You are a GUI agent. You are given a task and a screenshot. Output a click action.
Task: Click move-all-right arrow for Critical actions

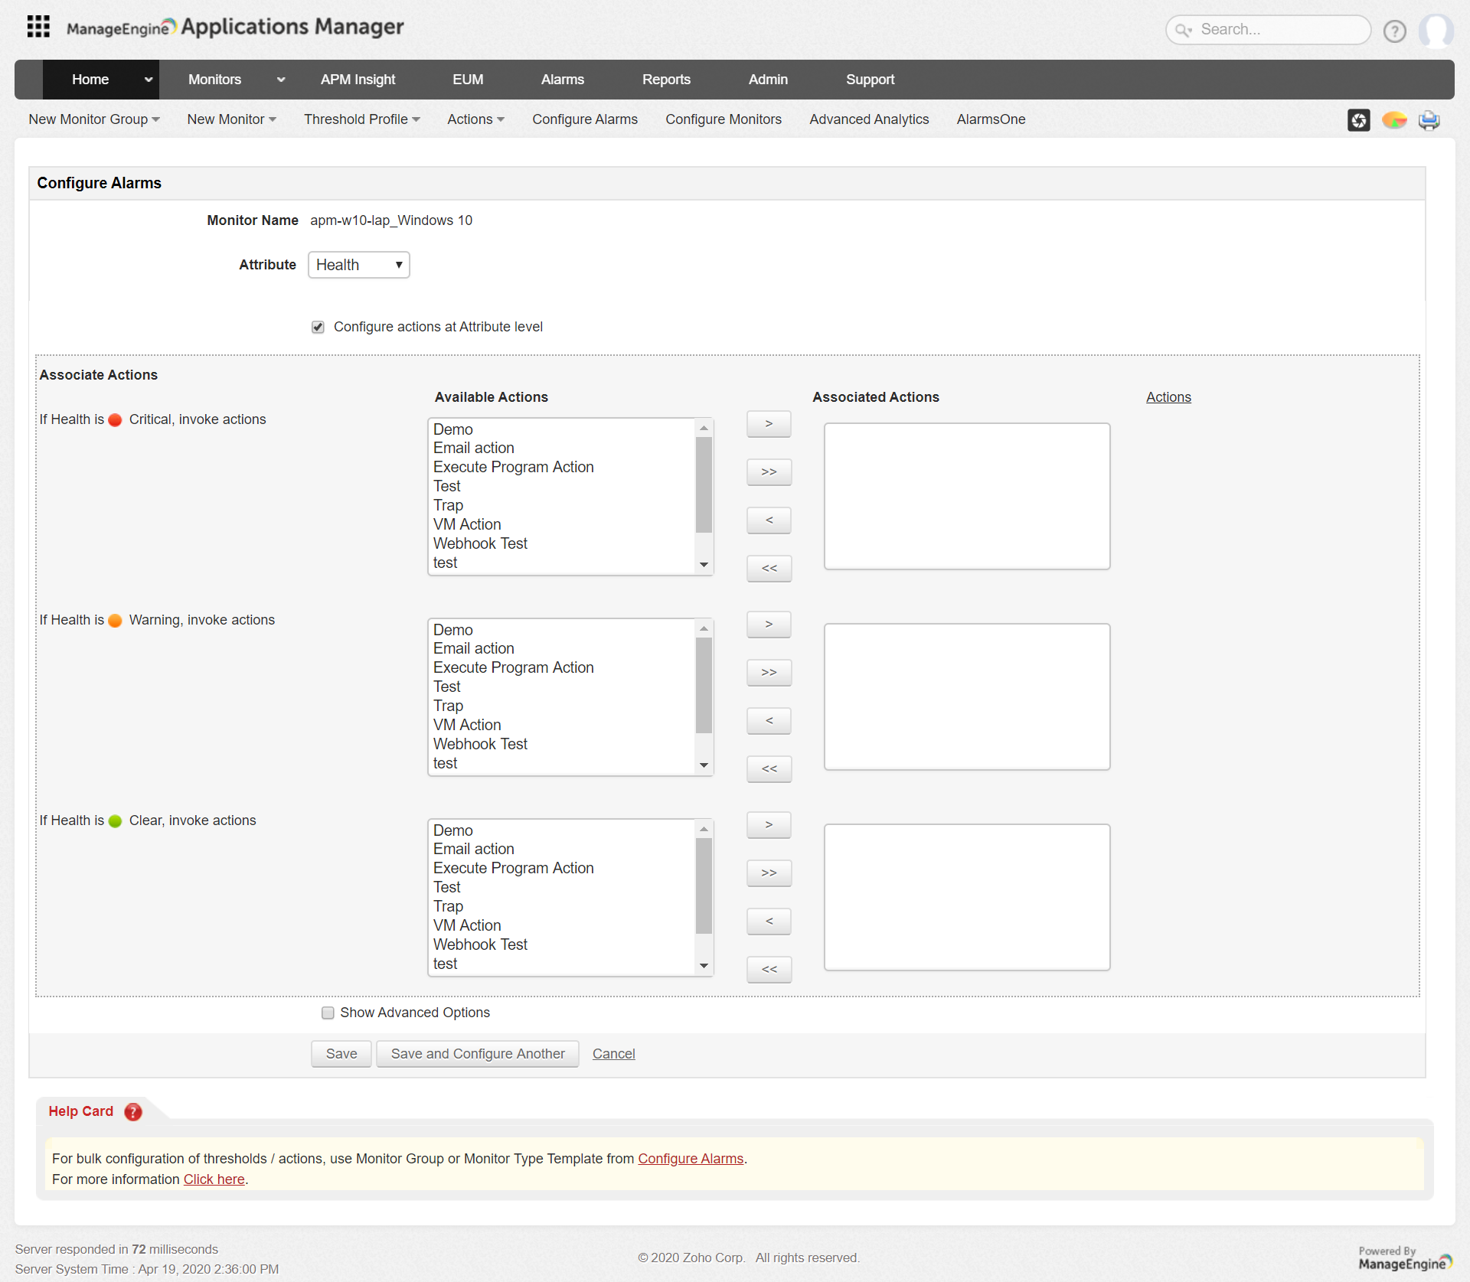pyautogui.click(x=769, y=472)
